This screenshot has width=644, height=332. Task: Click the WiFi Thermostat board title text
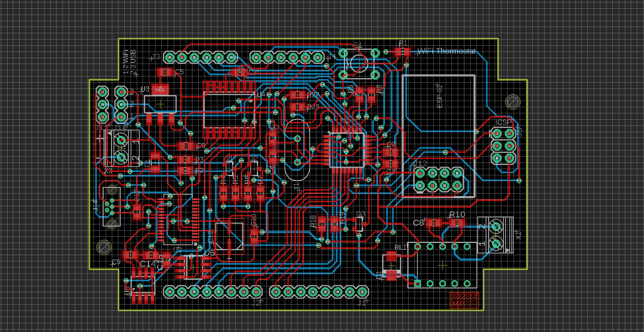(x=447, y=51)
